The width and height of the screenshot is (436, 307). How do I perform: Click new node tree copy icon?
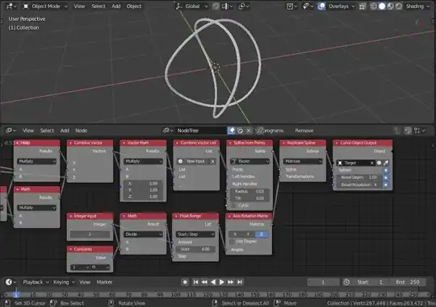[241, 131]
